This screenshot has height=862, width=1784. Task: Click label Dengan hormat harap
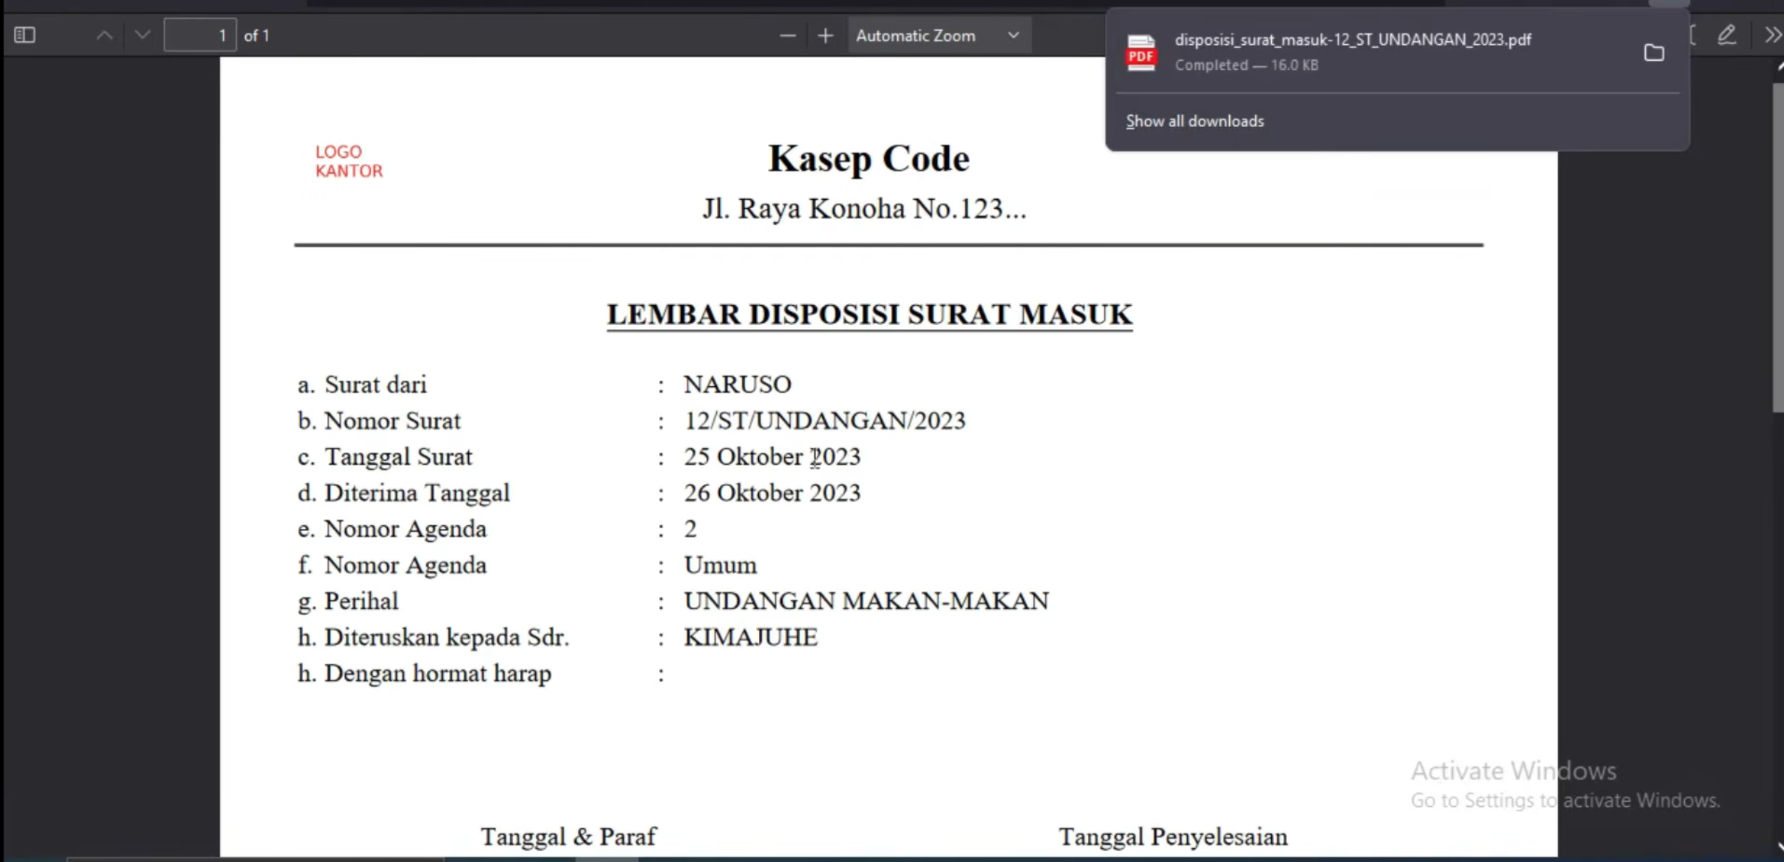[438, 674]
